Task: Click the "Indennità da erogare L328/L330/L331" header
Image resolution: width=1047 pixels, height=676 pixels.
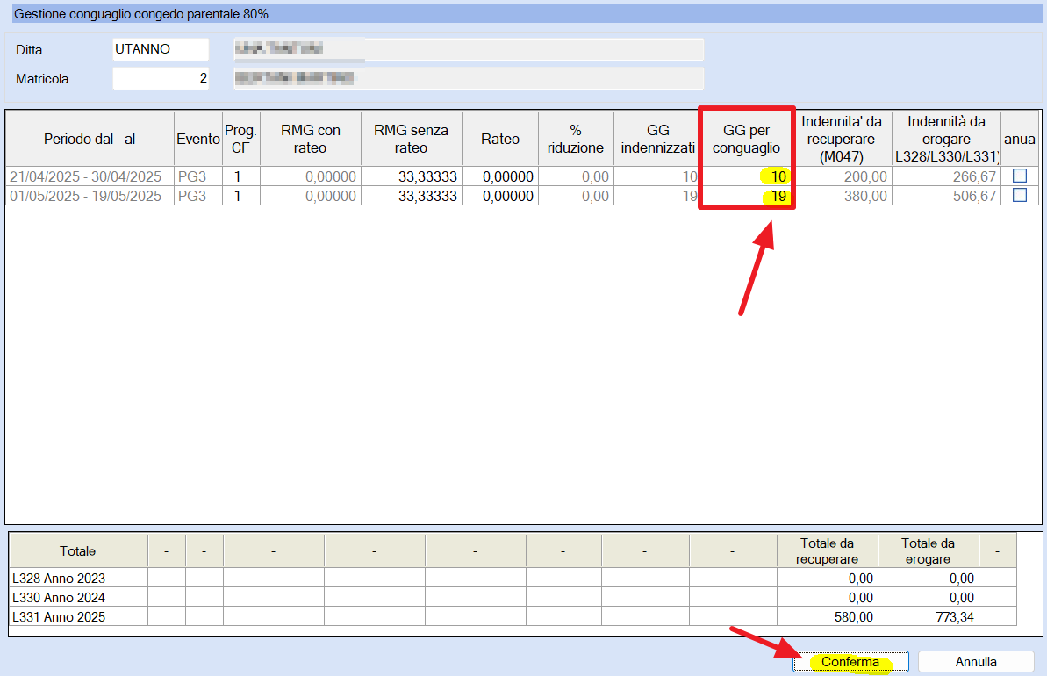Action: [x=946, y=139]
